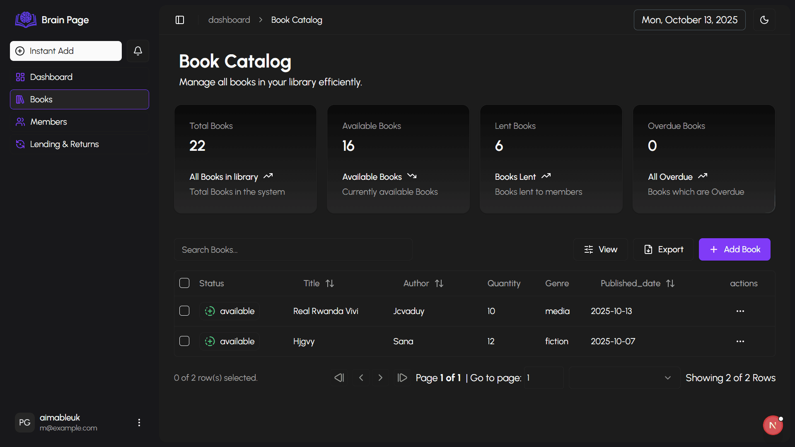Image resolution: width=795 pixels, height=447 pixels.
Task: Click the red N floating badge
Action: [x=773, y=425]
